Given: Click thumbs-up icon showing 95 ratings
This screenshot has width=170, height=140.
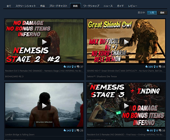Looking at the screenshot, I should point(148,130).
